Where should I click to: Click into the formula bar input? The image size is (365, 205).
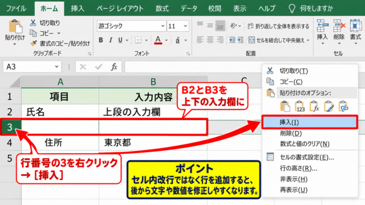pos(193,67)
